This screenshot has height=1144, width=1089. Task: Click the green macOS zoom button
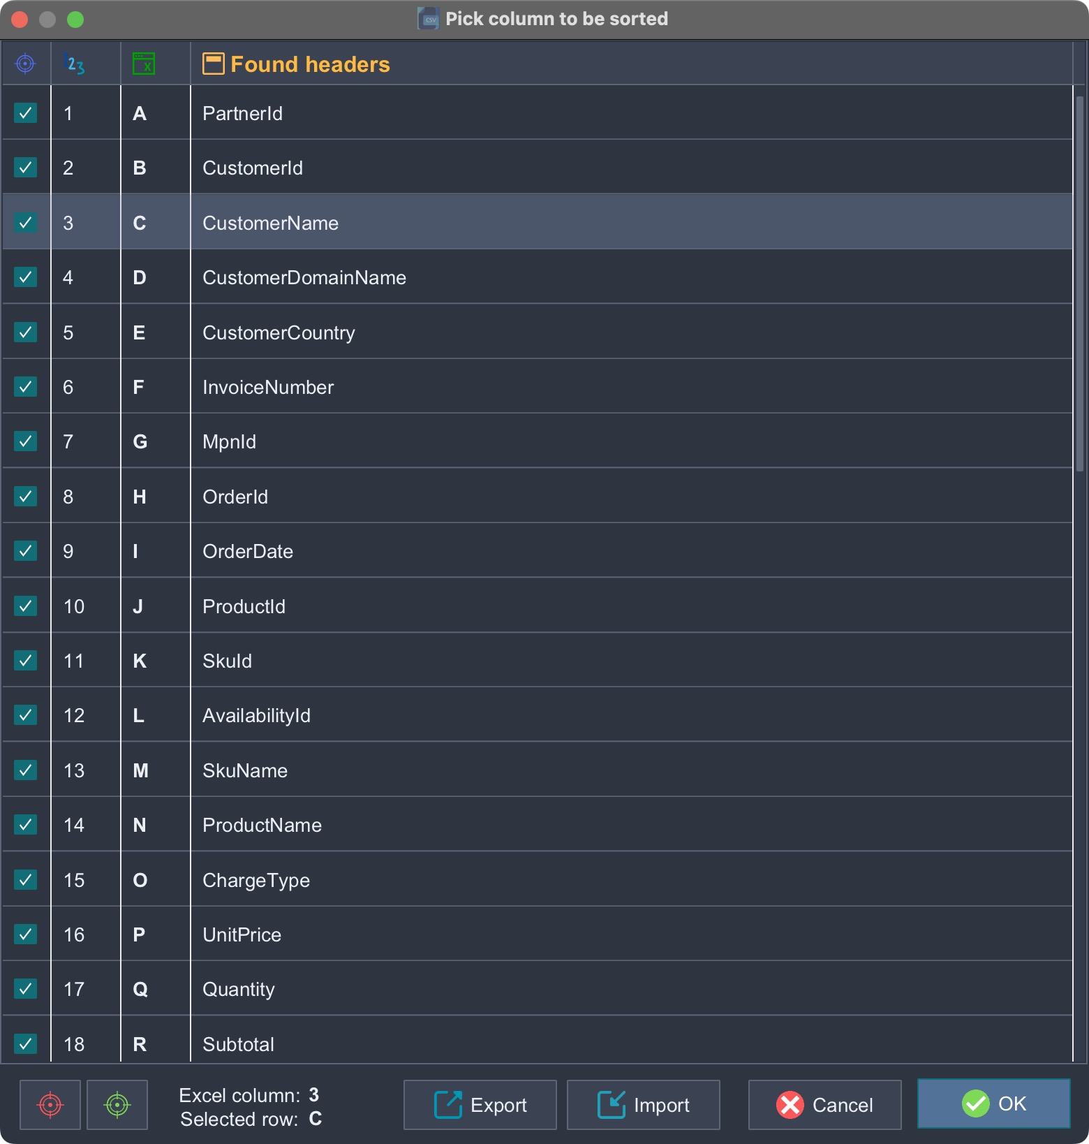pos(75,20)
